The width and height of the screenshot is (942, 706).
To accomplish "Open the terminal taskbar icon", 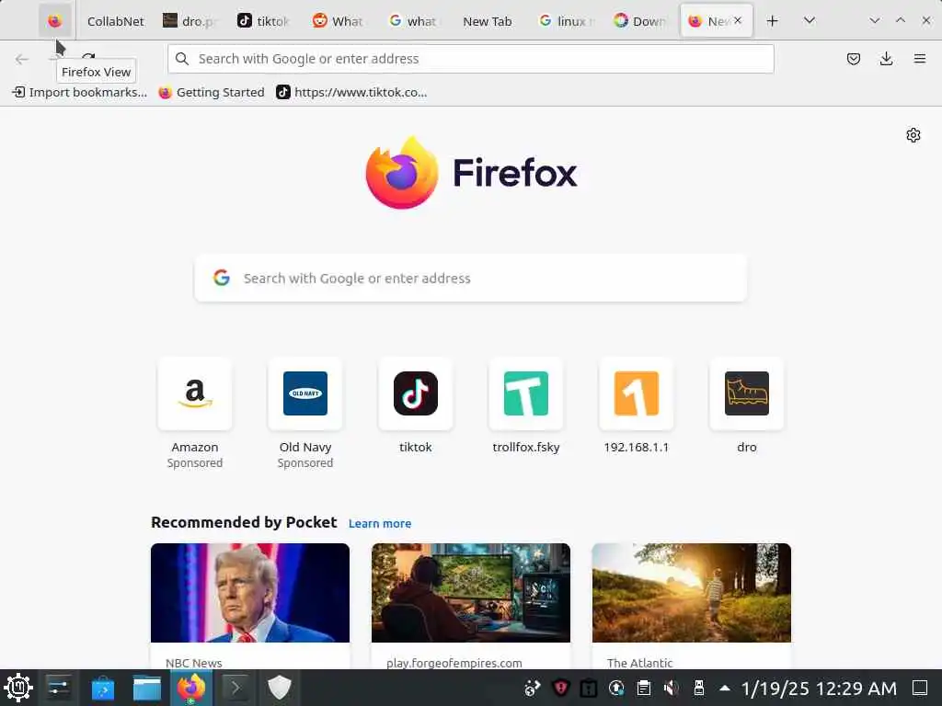I will (x=235, y=688).
